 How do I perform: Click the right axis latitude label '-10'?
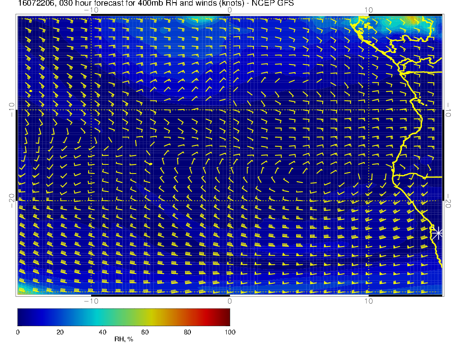(x=448, y=110)
